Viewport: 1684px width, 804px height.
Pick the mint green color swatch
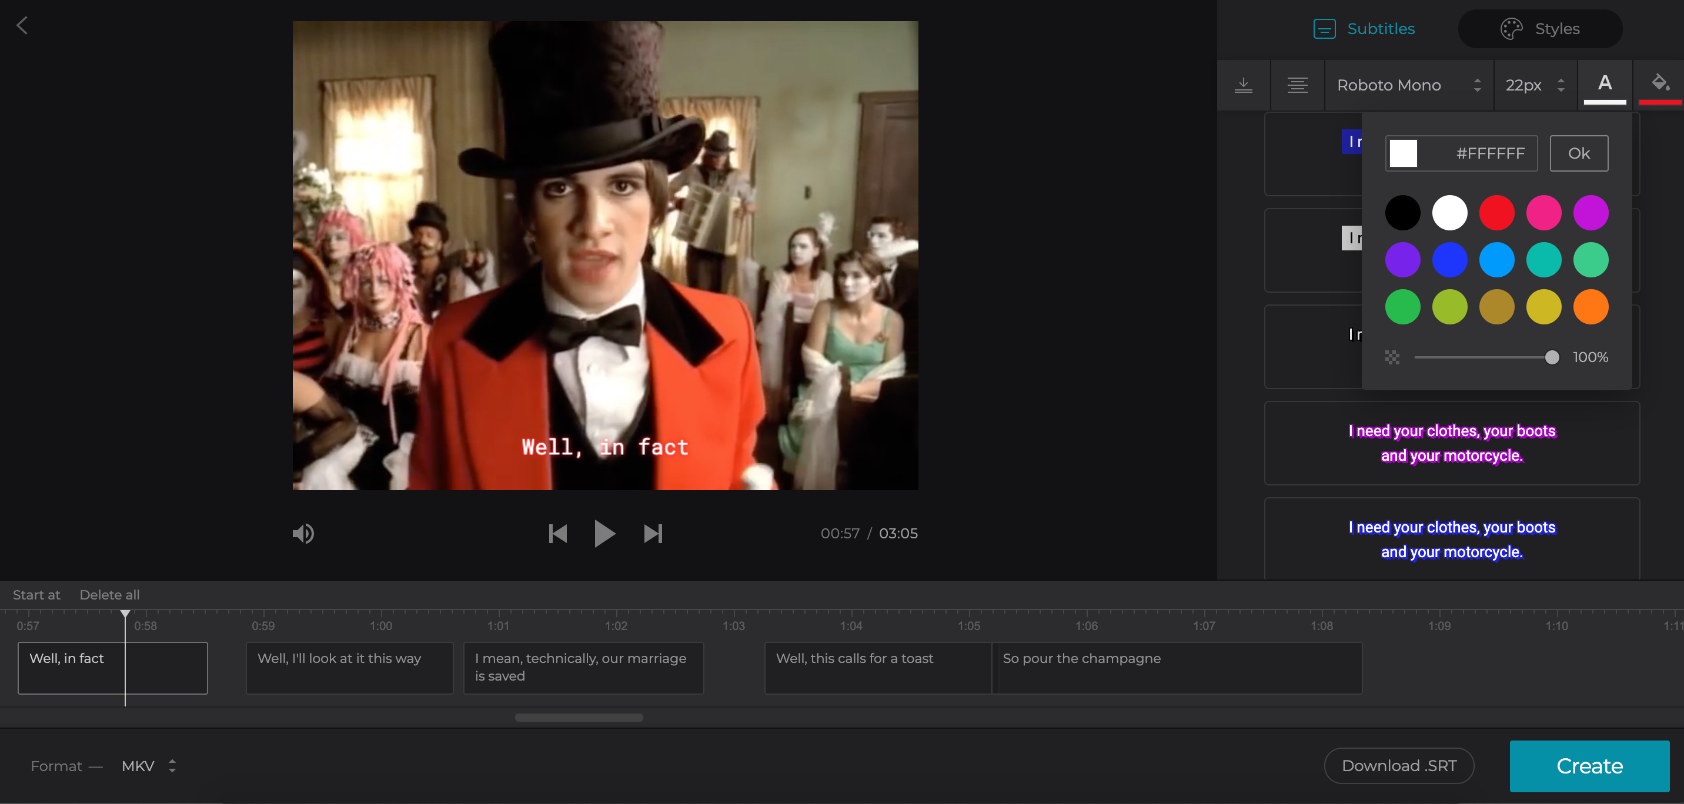click(x=1591, y=260)
